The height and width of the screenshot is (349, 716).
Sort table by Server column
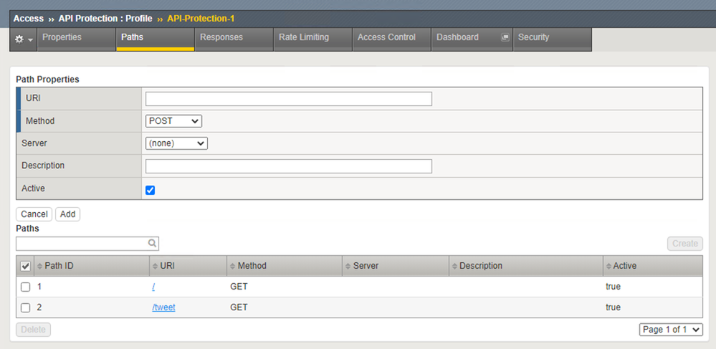tap(366, 266)
